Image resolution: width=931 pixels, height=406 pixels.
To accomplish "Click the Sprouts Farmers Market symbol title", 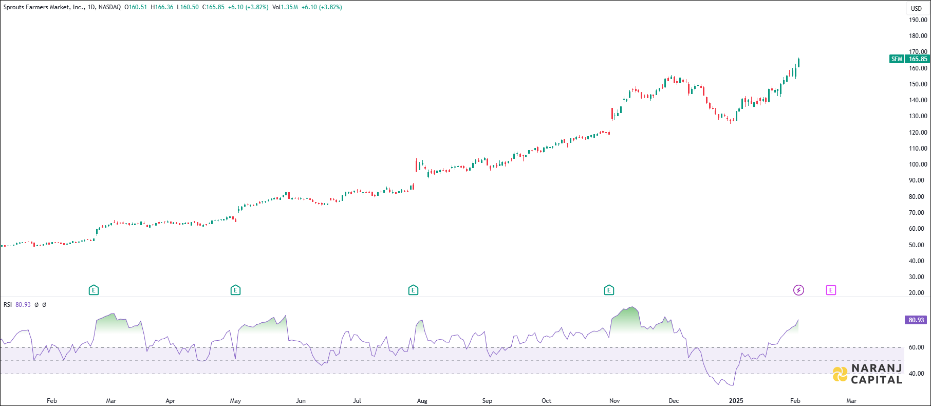I will click(x=44, y=7).
